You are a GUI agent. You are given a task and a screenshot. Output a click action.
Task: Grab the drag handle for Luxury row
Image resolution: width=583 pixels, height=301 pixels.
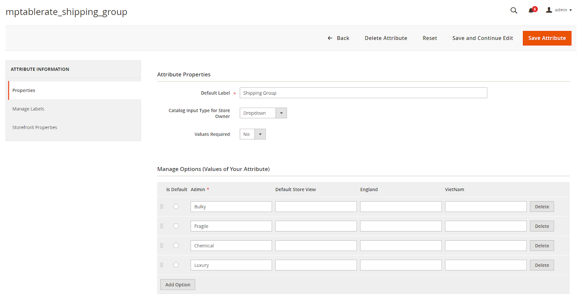(162, 265)
